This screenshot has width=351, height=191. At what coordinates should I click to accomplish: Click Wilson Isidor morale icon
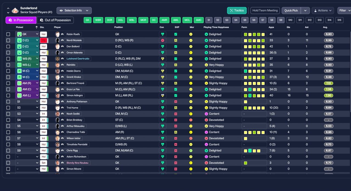click(191, 138)
